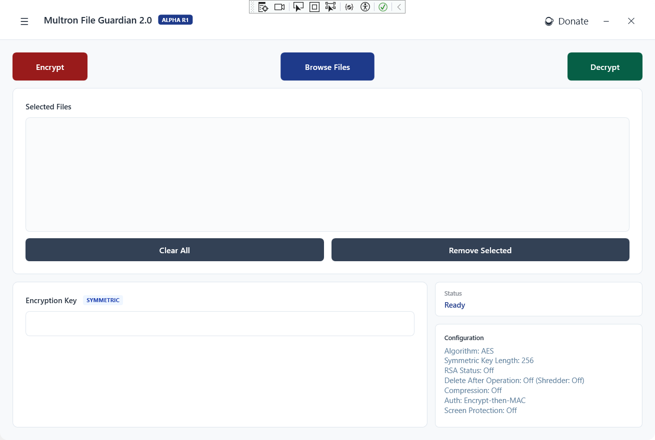This screenshot has height=440, width=655.
Task: Click 'Compression: Off' text
Action: 473,391
